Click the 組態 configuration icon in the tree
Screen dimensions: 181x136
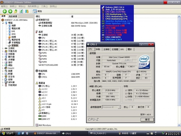point(6,79)
